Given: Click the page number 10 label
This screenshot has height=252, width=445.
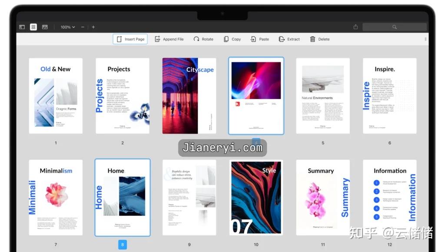Looking at the screenshot, I should coord(256,245).
